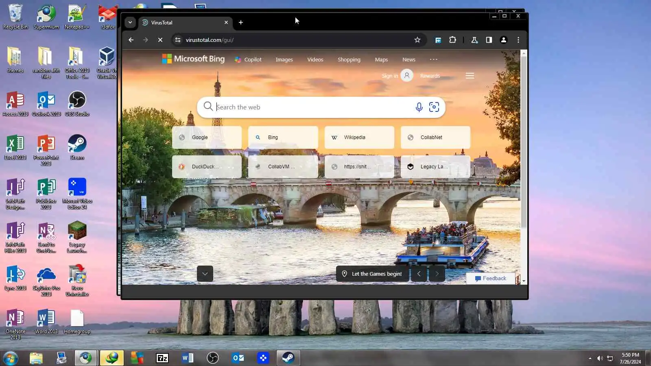Viewport: 651px width, 366px height.
Task: Open the Bing hamburger settings menu
Action: [x=470, y=76]
